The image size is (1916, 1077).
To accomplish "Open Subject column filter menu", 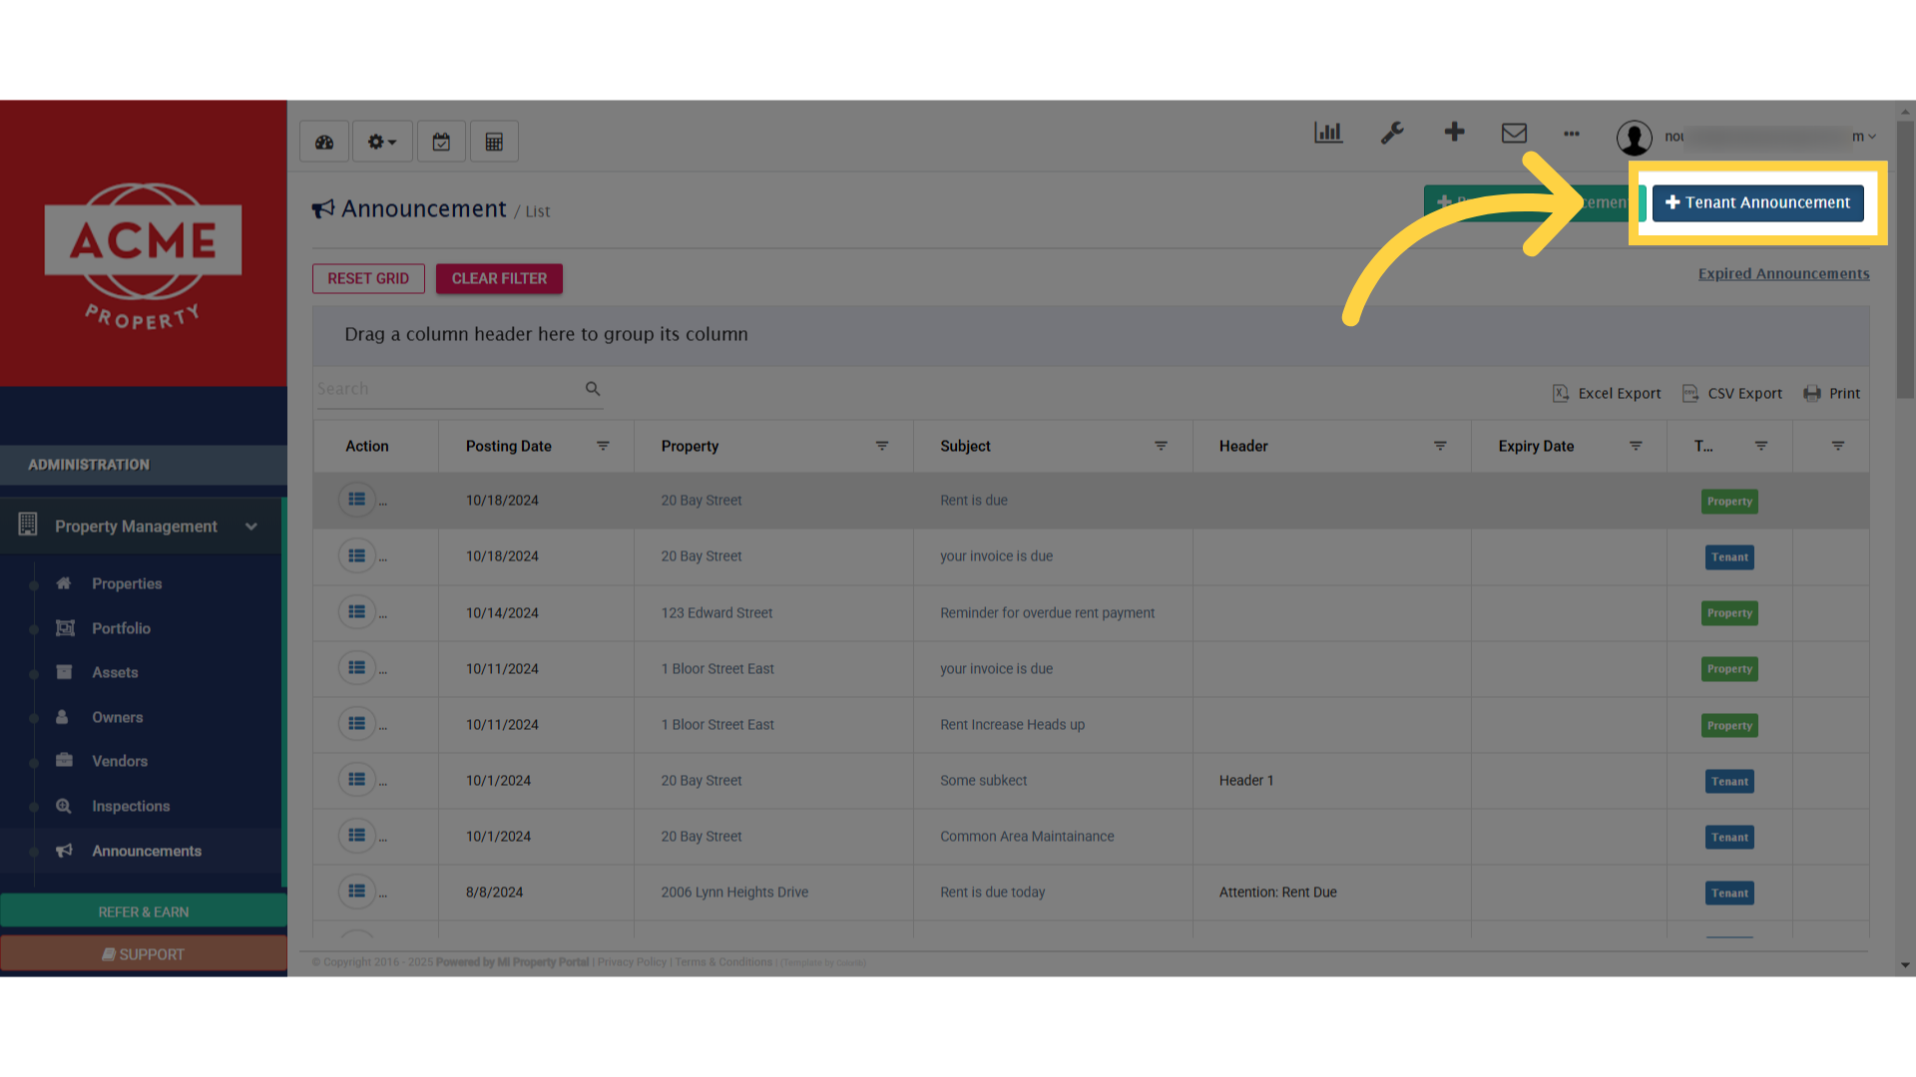I will click(x=1161, y=446).
